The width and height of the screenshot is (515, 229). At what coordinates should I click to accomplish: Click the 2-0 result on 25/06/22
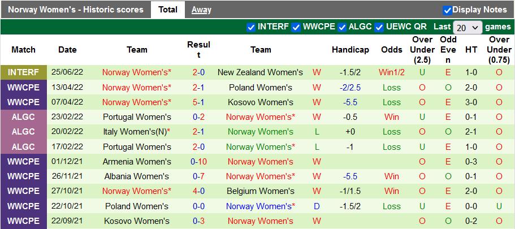click(198, 72)
